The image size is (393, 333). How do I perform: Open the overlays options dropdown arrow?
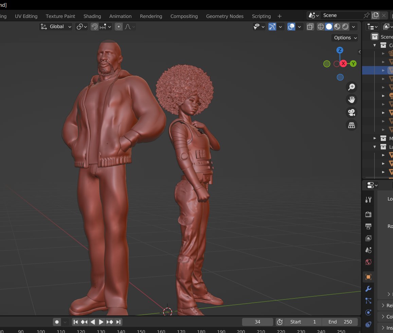coord(299,27)
